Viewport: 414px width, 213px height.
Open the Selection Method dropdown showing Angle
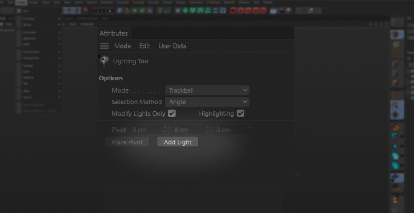(x=207, y=102)
